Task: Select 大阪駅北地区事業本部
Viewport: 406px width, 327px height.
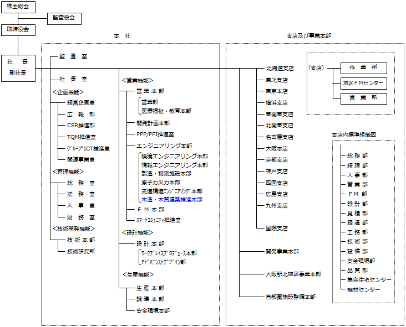Action: point(292,274)
